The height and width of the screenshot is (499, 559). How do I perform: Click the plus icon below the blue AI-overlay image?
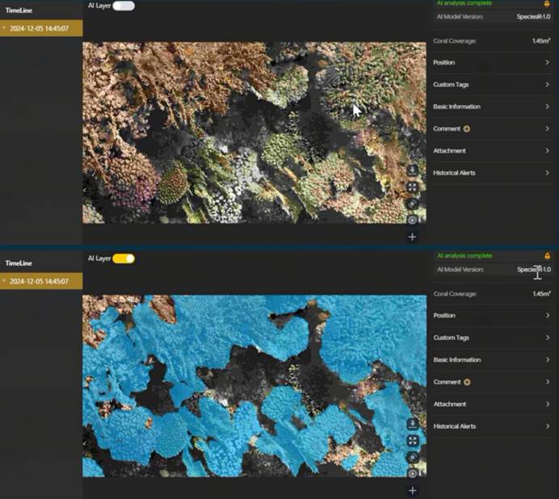(x=412, y=490)
